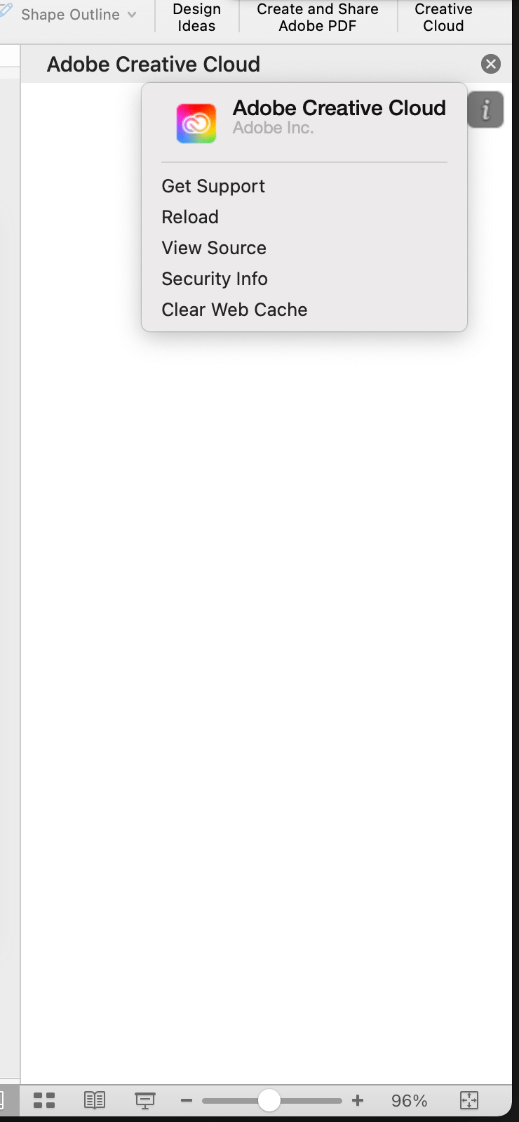Image resolution: width=519 pixels, height=1122 pixels.
Task: Open Security Info for the add-in
Action: pos(215,279)
